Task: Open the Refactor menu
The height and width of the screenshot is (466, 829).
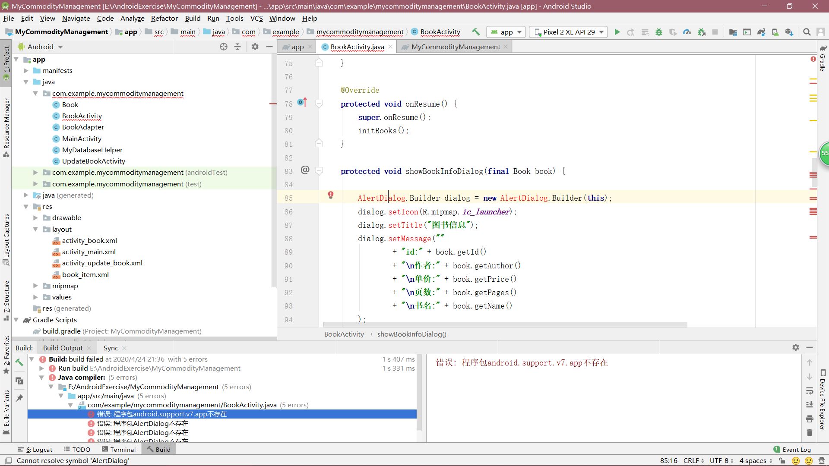Action: point(164,18)
